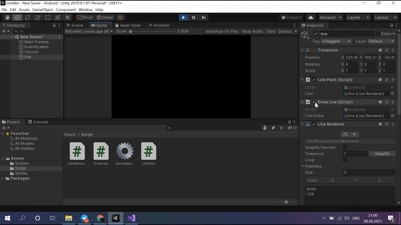Select the Rect tool

pos(48,17)
